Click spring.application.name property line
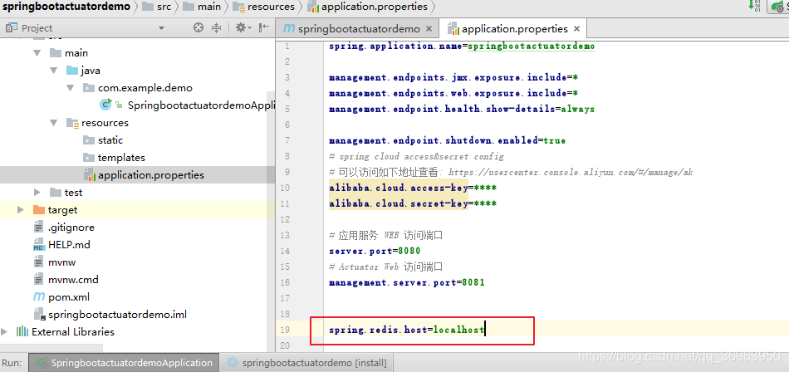 (462, 46)
